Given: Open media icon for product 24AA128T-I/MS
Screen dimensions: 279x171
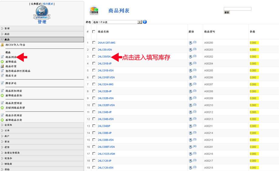Looking at the screenshot, I should click(190, 43).
